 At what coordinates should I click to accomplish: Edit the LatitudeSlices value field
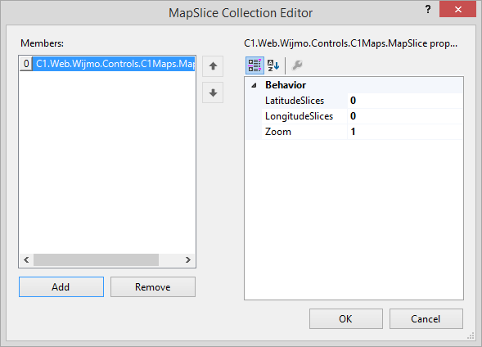[405, 101]
